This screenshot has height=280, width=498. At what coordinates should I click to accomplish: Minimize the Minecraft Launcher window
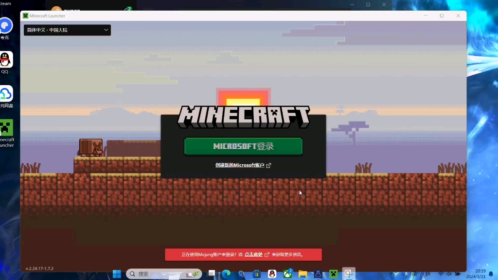tap(426, 16)
